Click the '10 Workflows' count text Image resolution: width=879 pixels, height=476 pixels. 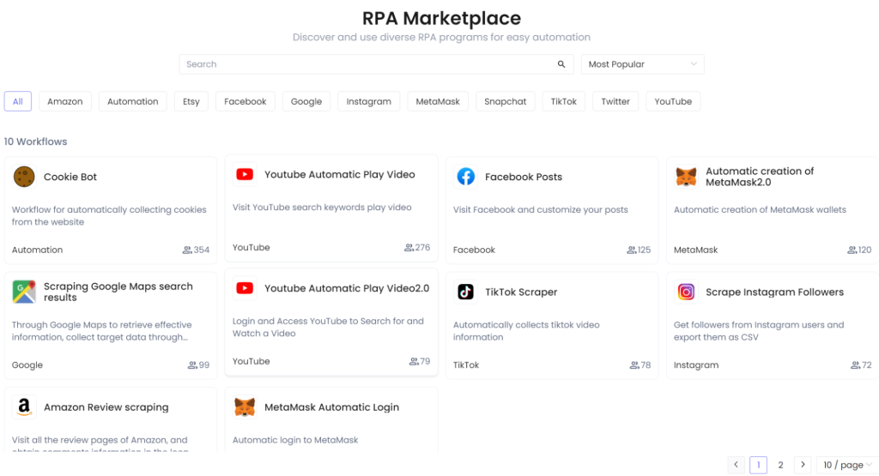click(36, 142)
